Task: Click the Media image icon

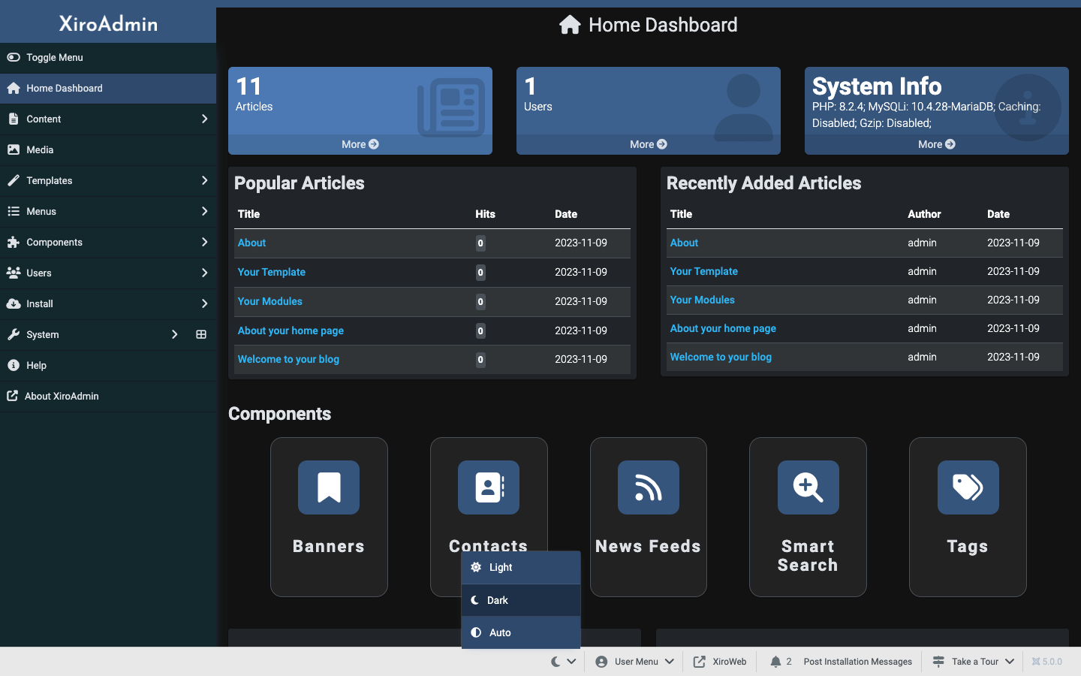Action: click(x=13, y=149)
